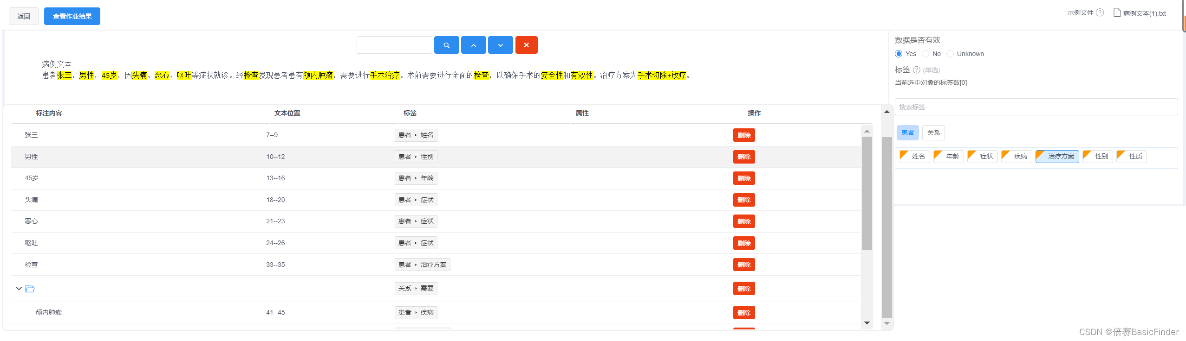Delete the 头痛 annotation row
This screenshot has width=1186, height=341.
tap(744, 200)
